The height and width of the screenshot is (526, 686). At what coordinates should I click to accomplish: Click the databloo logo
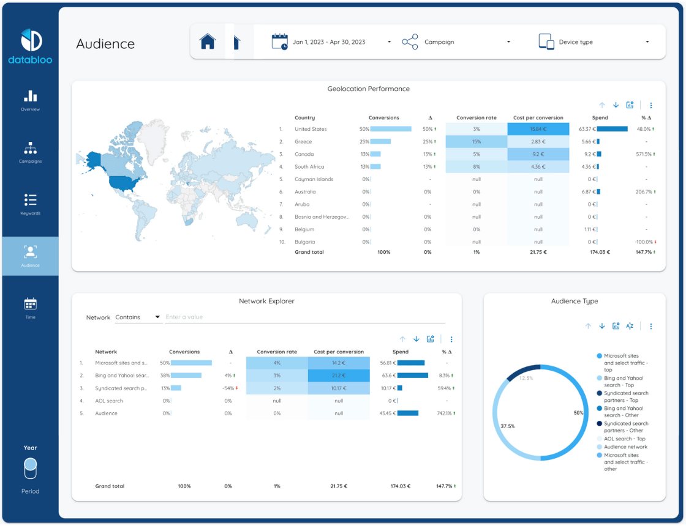coord(30,46)
